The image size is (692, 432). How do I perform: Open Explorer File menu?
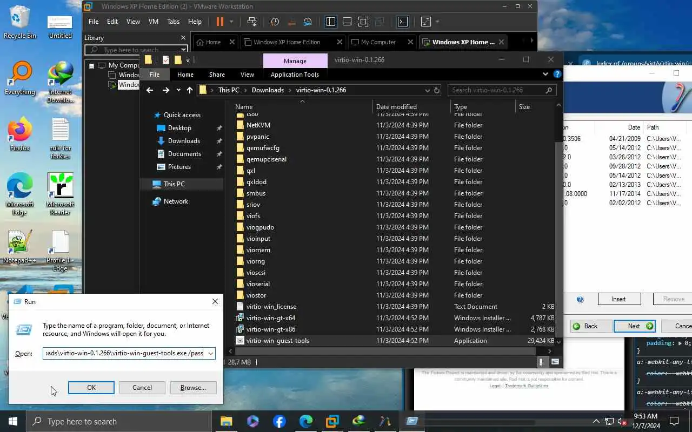click(x=155, y=75)
